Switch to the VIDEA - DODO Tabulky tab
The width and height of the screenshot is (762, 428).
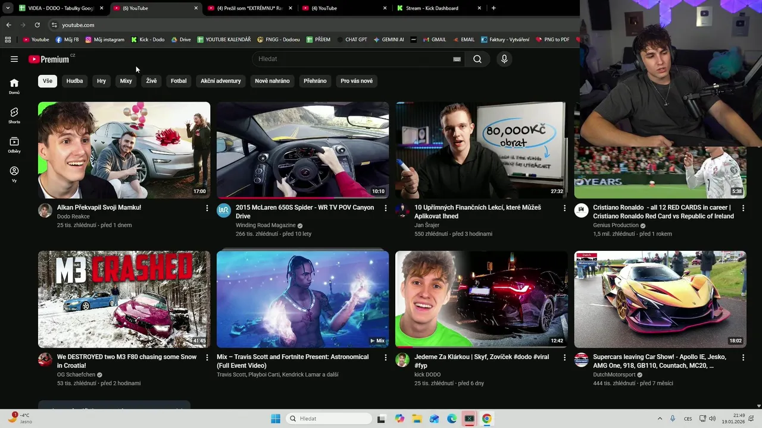pyautogui.click(x=61, y=8)
